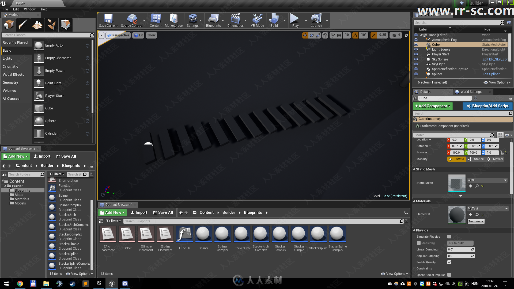
Task: Select the Geometry Editing mode icon
Action: click(66, 25)
